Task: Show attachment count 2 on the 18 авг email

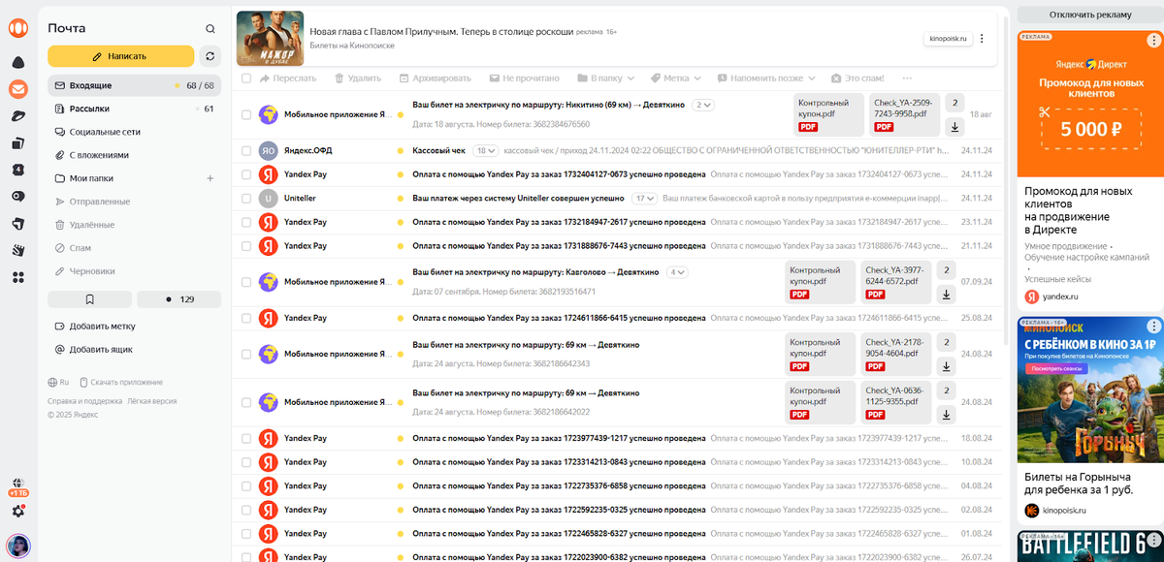Action: 954,103
